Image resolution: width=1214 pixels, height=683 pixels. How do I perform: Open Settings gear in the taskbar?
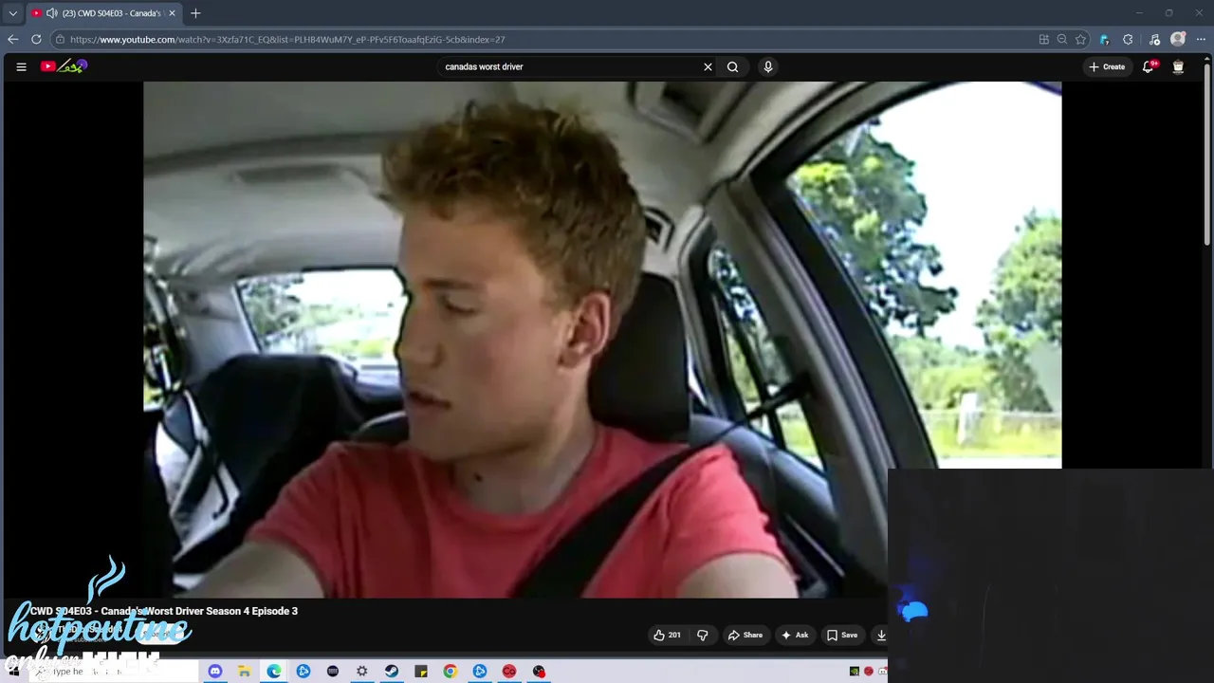click(361, 671)
